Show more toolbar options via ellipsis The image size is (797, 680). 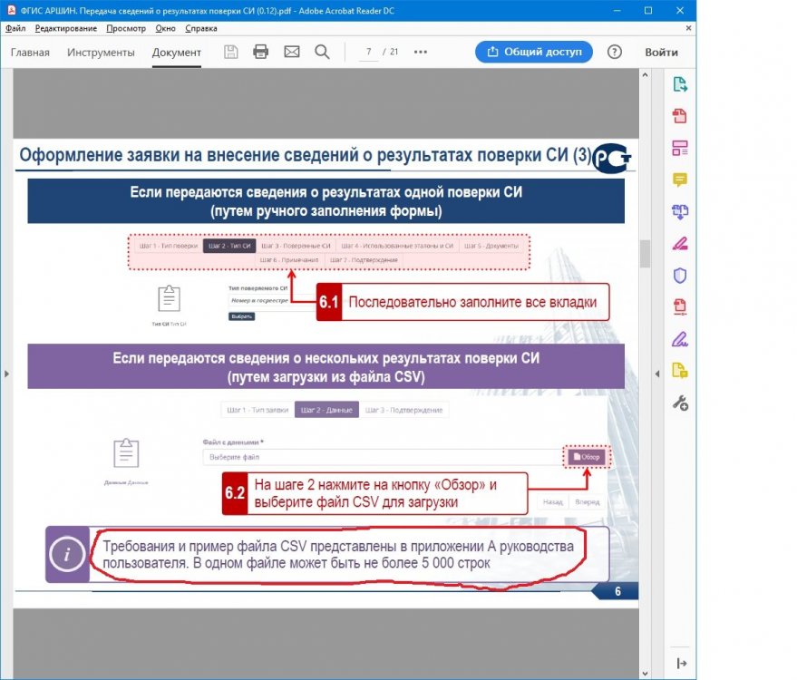point(420,52)
